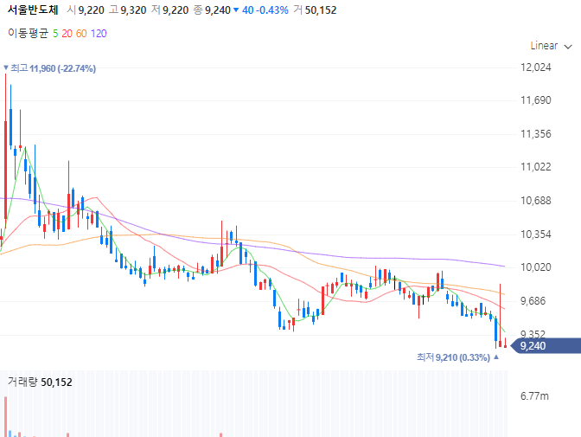Screen dimensions: 581x437
Task: Toggle the 120-day moving average
Action: [99, 34]
